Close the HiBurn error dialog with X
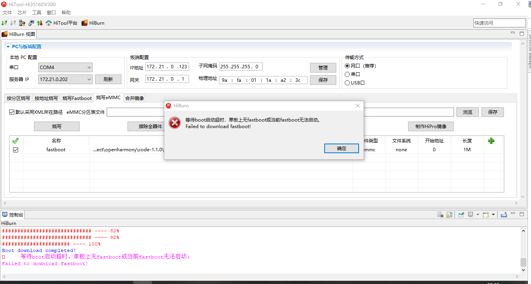 pos(358,106)
